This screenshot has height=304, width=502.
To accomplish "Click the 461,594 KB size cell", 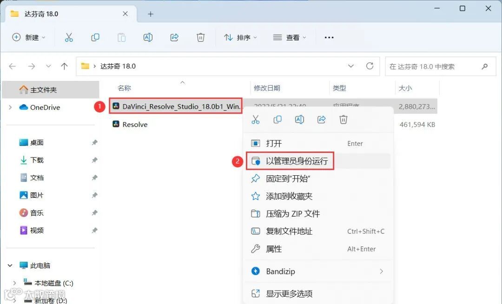I will [x=417, y=125].
